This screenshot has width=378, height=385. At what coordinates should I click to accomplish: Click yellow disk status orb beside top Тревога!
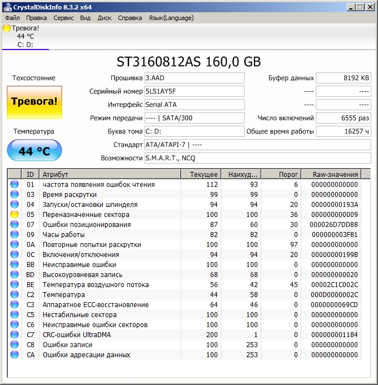[x=7, y=28]
